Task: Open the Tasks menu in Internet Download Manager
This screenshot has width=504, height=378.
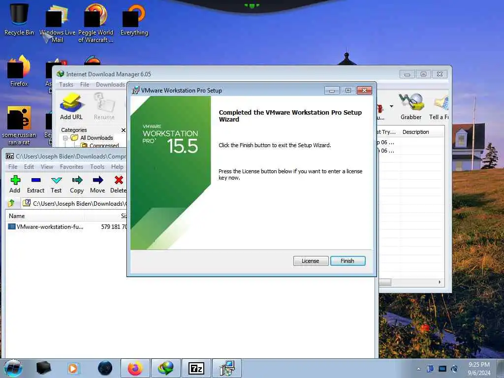Action: (x=66, y=85)
